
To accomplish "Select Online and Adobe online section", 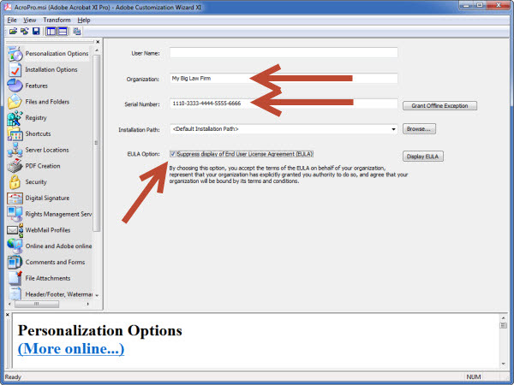I will click(x=49, y=246).
